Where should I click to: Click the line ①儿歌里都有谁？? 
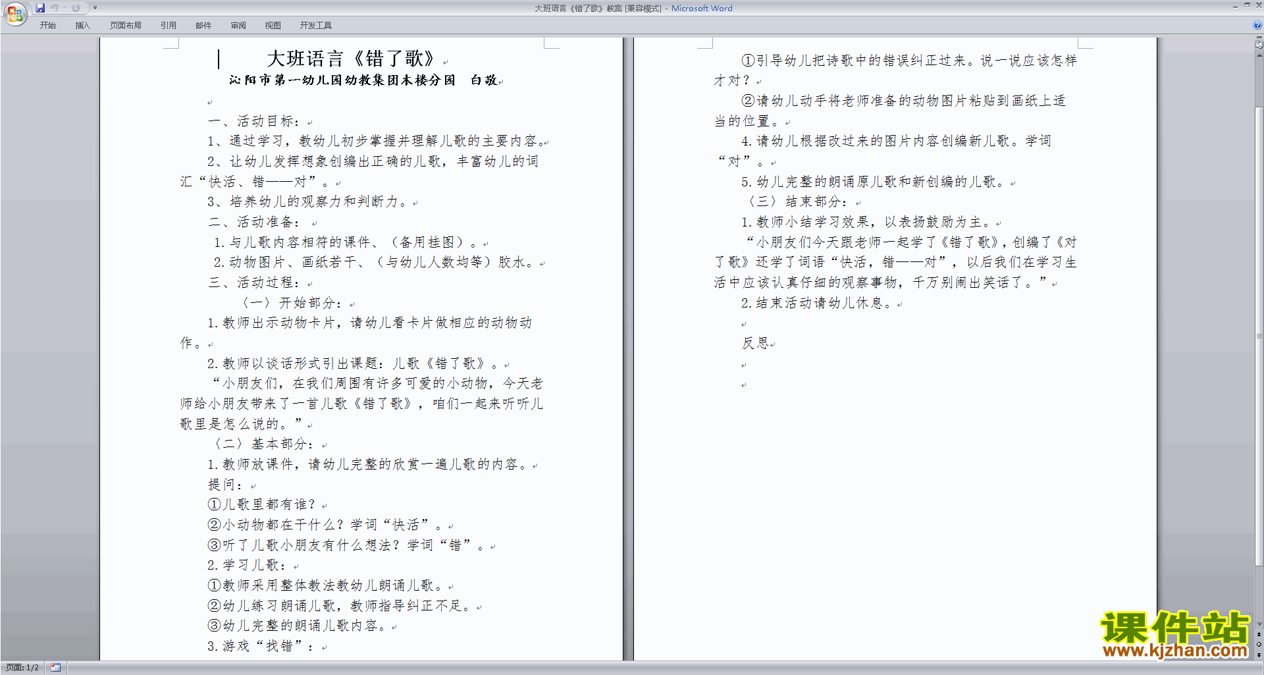click(262, 504)
